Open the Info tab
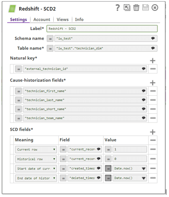Viewport: 169px width, 197px height. [x=79, y=20]
